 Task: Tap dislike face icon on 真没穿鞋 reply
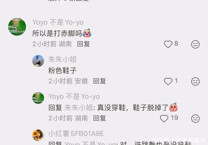[x=195, y=118]
